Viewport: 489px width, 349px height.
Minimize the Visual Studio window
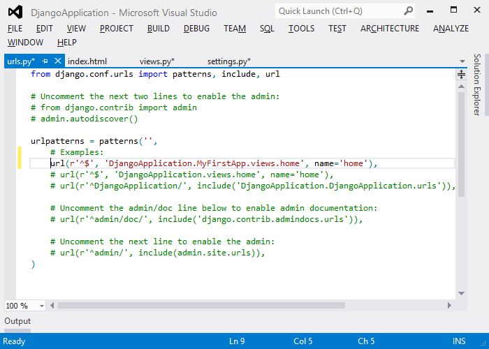pos(430,11)
